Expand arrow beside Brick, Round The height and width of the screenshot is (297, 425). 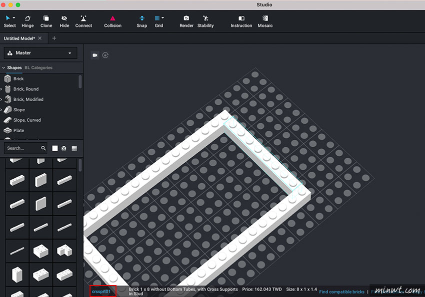[1, 89]
